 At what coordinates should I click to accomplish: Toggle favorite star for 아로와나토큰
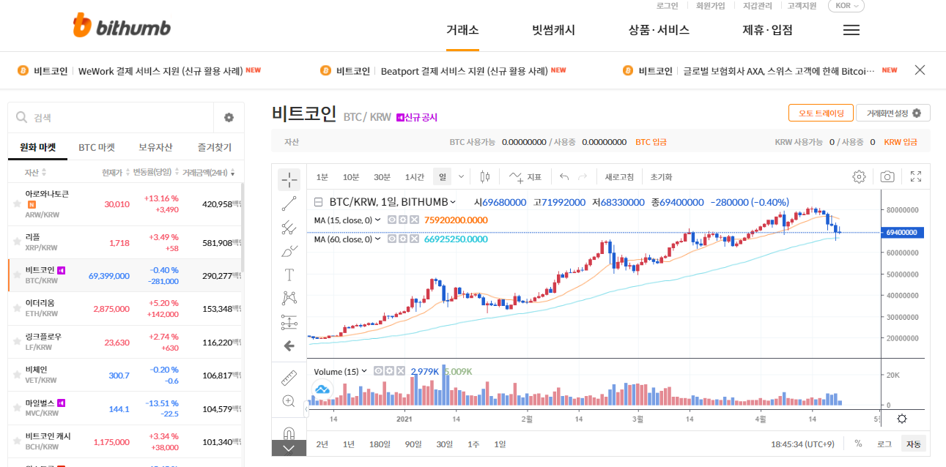click(x=17, y=204)
